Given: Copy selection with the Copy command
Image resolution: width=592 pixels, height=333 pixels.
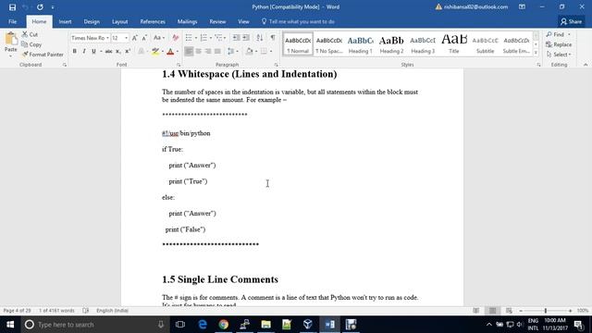Looking at the screenshot, I should click(x=31, y=44).
